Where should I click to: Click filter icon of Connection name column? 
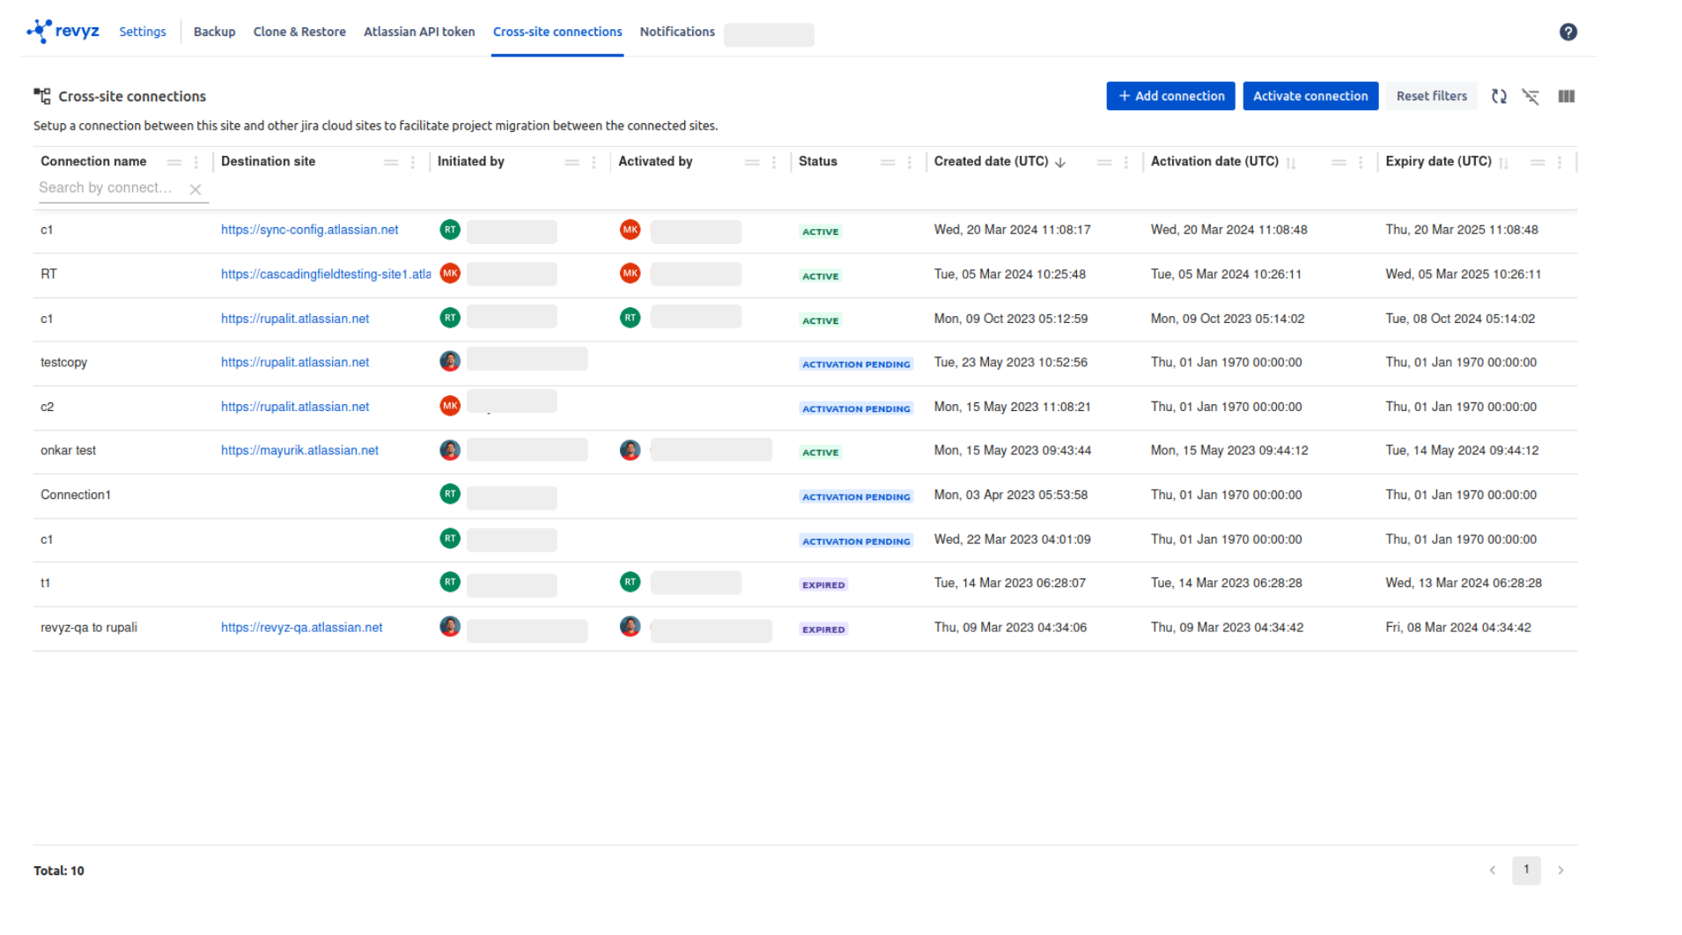click(x=174, y=162)
